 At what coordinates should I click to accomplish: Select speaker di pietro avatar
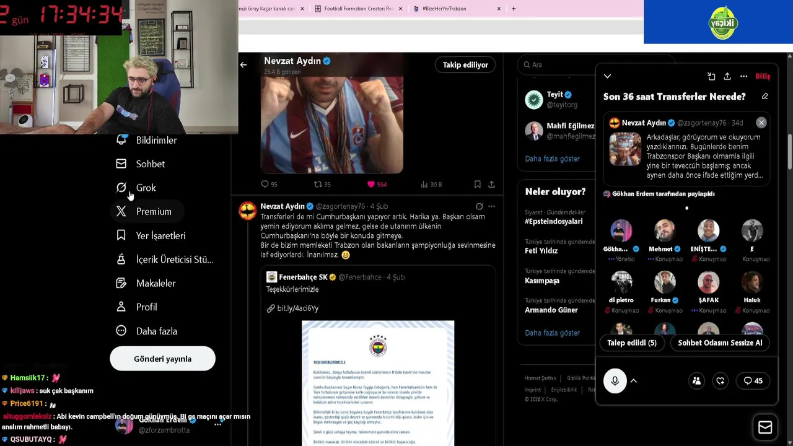coord(621,282)
